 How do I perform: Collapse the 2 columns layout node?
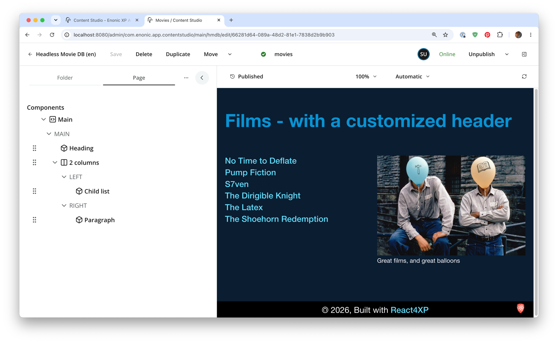[55, 163]
